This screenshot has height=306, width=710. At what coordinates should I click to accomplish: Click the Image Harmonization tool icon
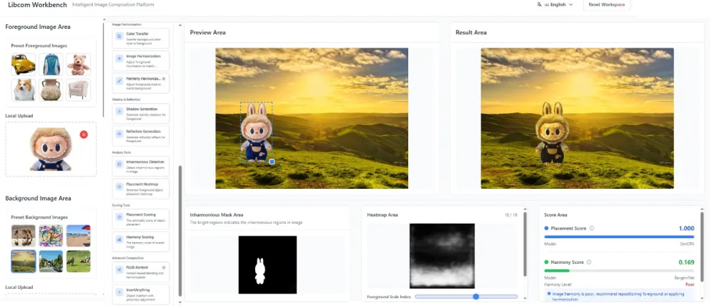coord(119,59)
